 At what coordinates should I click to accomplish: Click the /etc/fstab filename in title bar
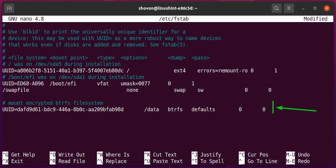tap(173, 19)
